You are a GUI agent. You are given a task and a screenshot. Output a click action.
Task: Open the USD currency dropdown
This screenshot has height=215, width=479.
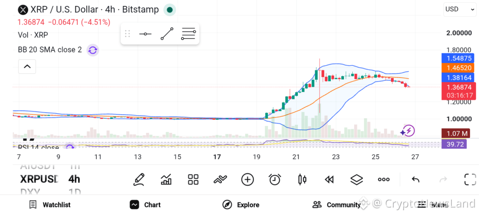[x=459, y=9]
